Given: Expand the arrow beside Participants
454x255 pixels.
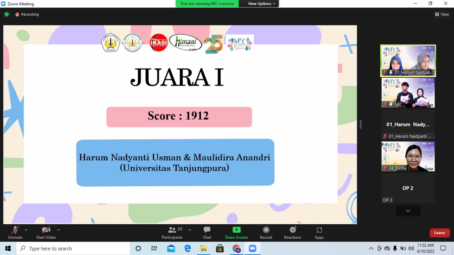Looking at the screenshot, I should [x=190, y=230].
